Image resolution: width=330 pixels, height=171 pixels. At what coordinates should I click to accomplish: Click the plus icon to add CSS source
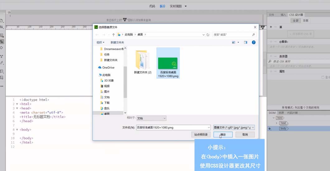271,27
